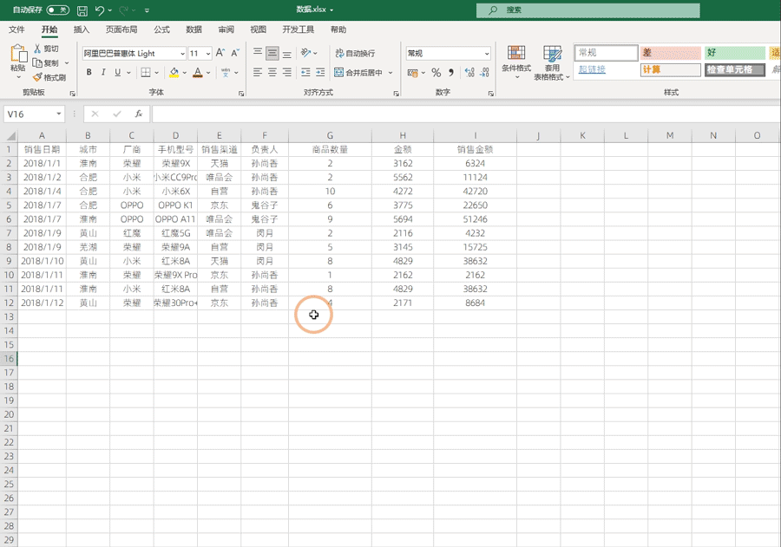The height and width of the screenshot is (547, 781).
Task: Switch to Page Layout (页面布局) tab
Action: [x=121, y=29]
